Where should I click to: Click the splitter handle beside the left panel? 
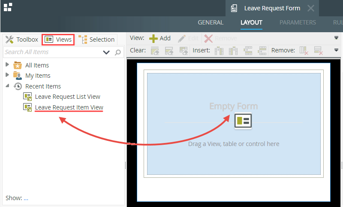pos(125,165)
